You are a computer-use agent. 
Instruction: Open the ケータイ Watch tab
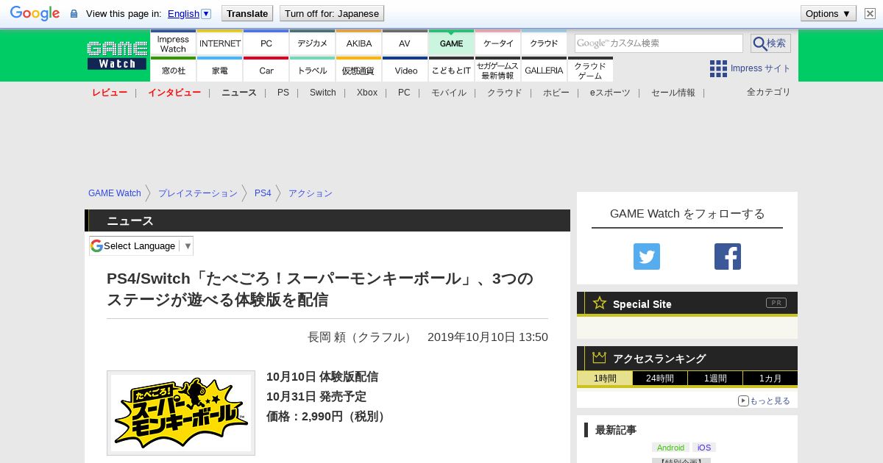tap(498, 43)
